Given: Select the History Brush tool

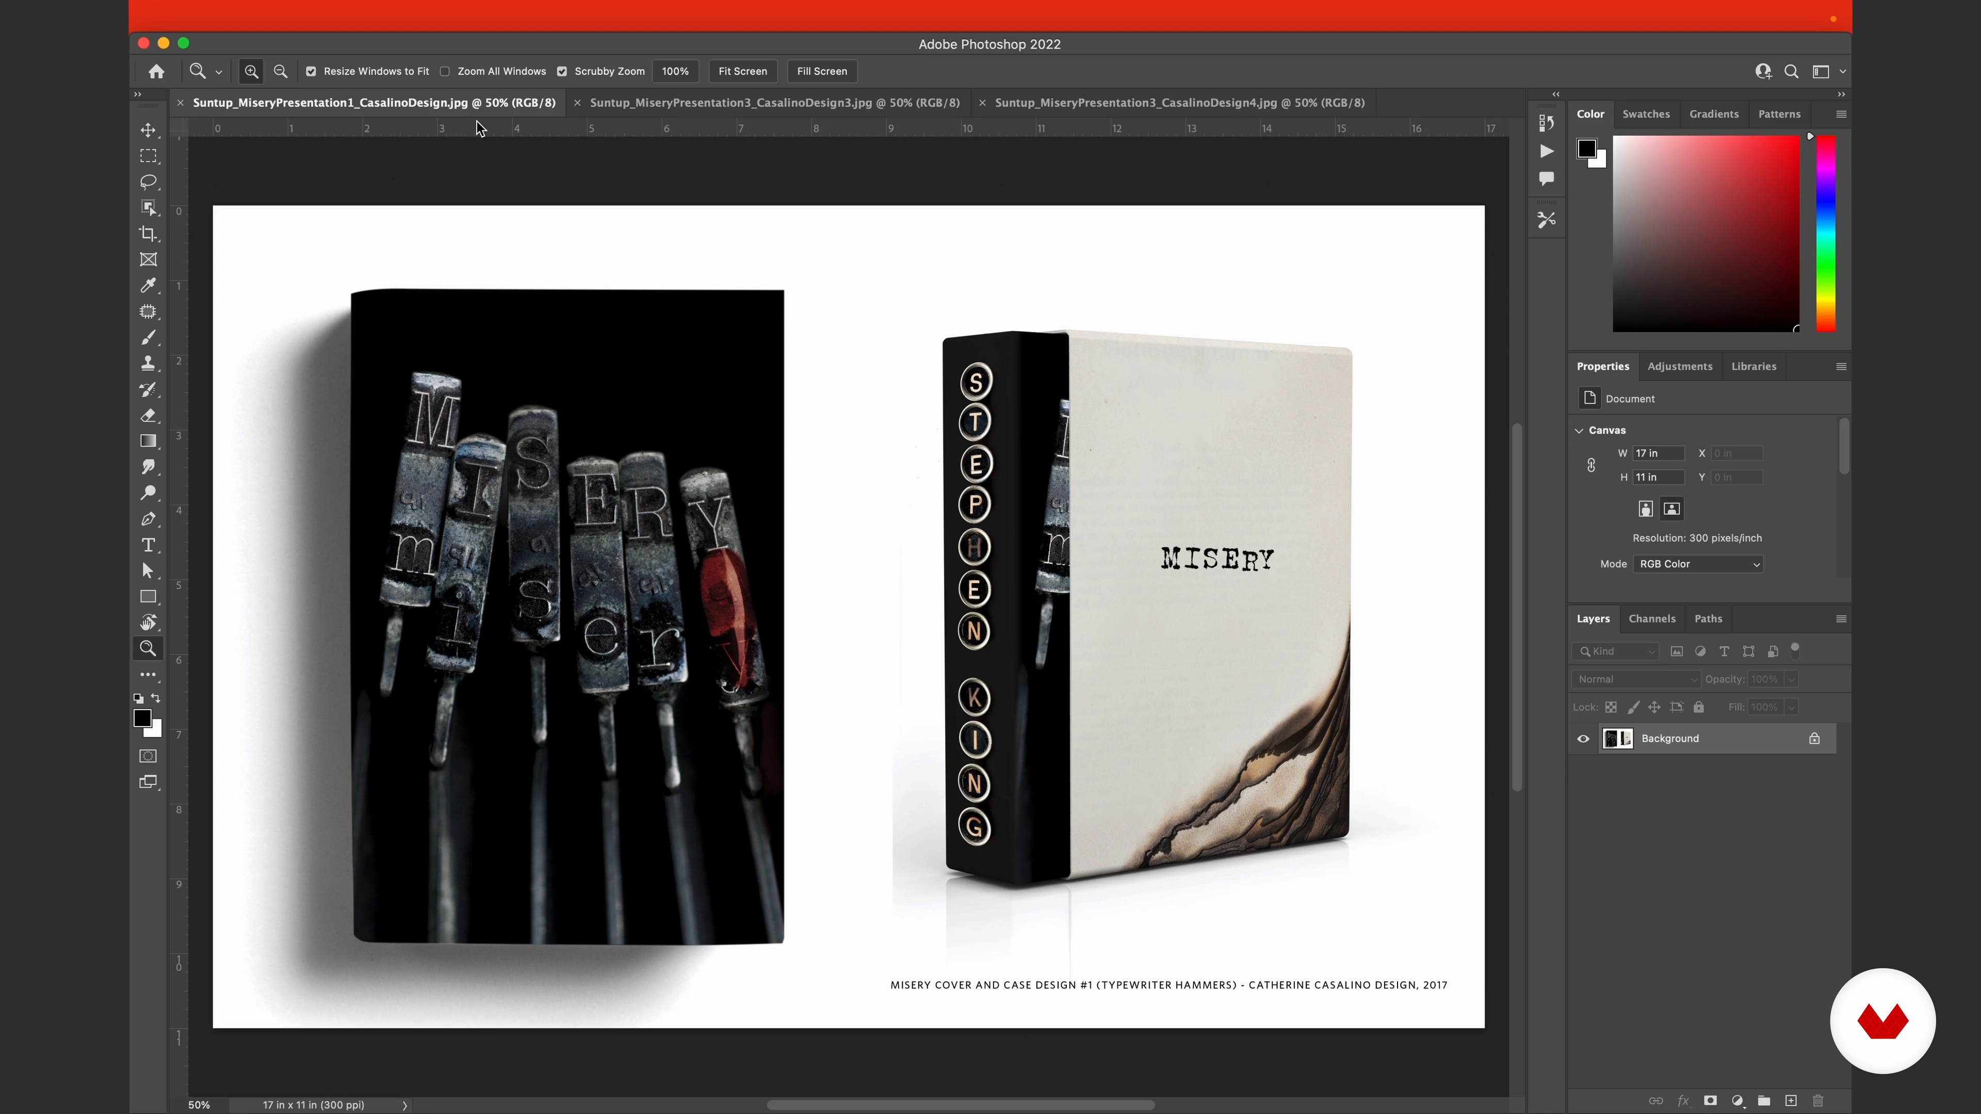Looking at the screenshot, I should click(x=149, y=389).
